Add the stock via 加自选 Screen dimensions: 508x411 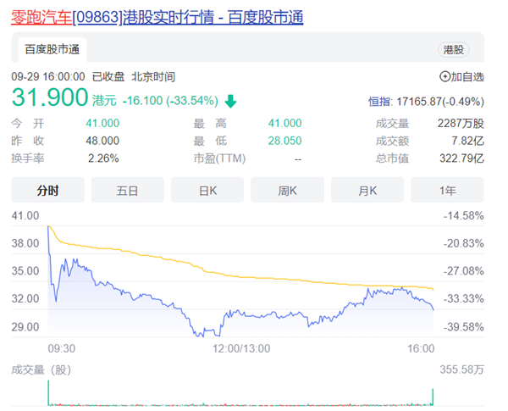point(461,77)
